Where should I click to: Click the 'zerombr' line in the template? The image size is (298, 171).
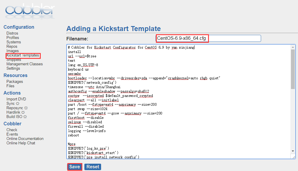(74, 74)
